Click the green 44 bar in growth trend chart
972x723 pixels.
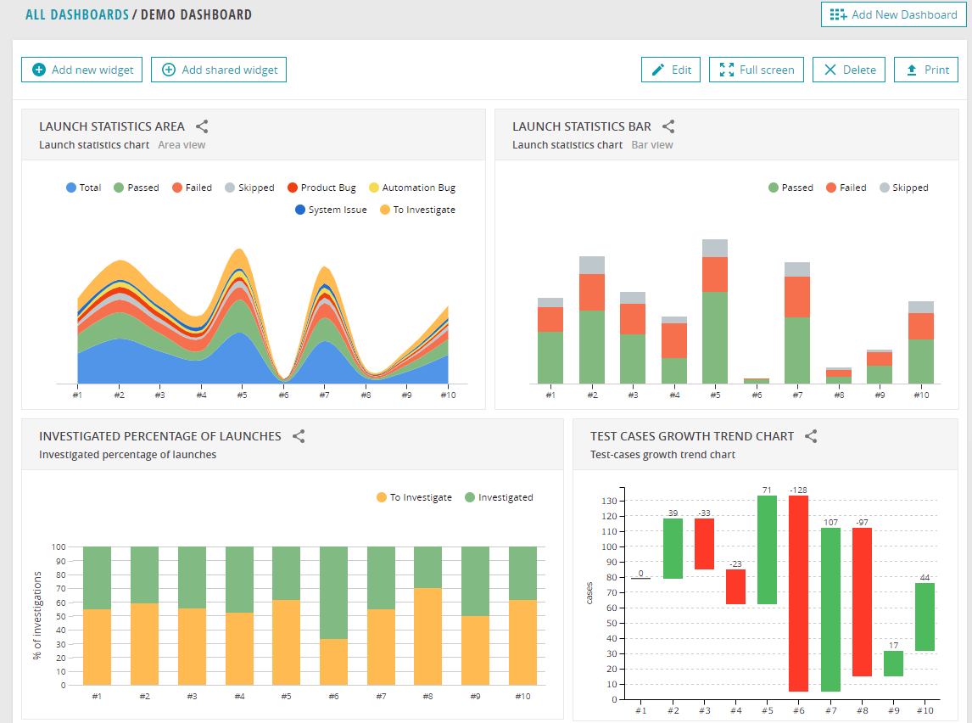925,617
